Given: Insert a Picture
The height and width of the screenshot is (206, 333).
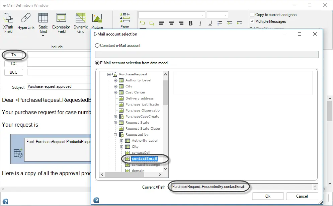Looking at the screenshot, I should pos(97,21).
